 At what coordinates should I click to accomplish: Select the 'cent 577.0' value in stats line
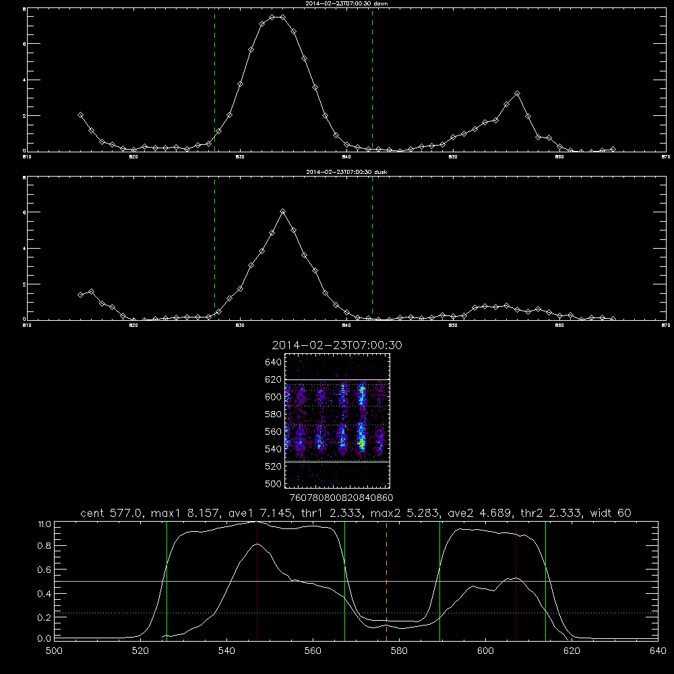[110, 513]
